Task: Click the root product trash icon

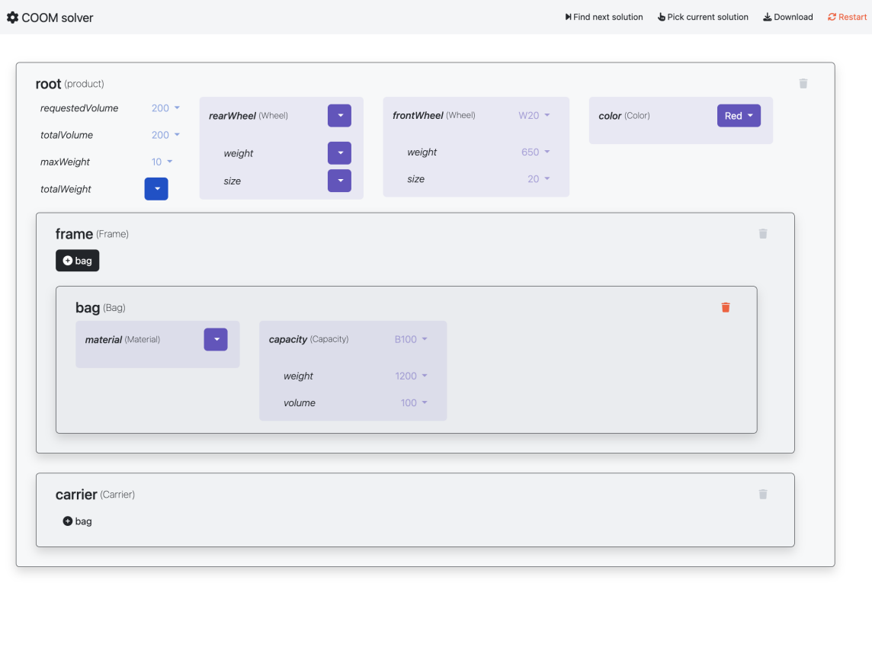Action: pos(803,84)
